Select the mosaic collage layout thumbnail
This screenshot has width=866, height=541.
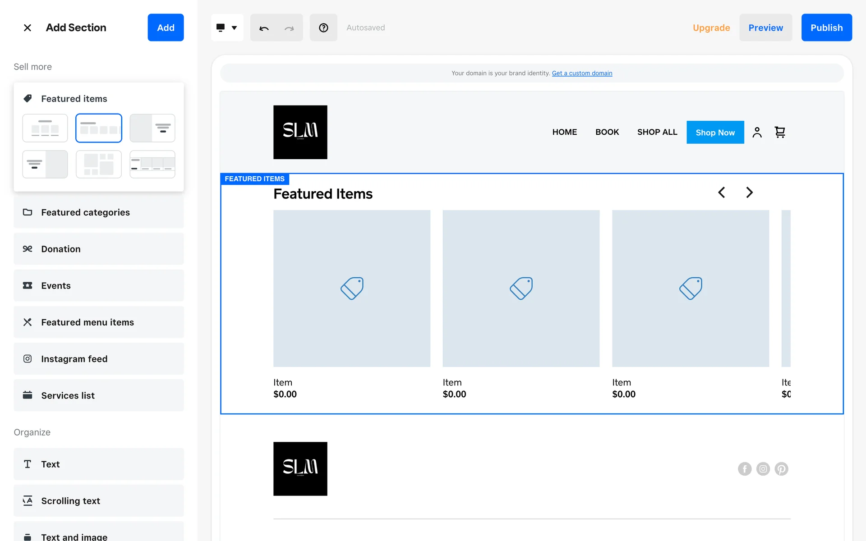(x=99, y=164)
